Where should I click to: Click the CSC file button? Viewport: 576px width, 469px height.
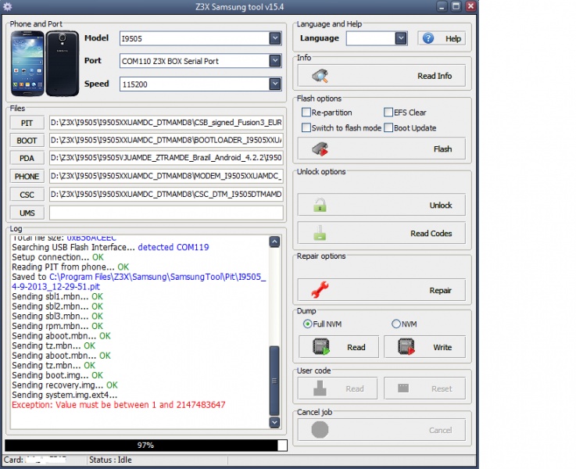click(x=27, y=195)
